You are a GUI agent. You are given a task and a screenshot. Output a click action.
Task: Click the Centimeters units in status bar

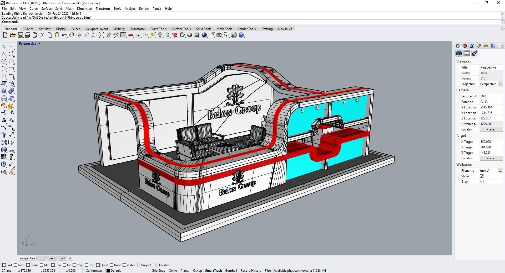(94, 271)
